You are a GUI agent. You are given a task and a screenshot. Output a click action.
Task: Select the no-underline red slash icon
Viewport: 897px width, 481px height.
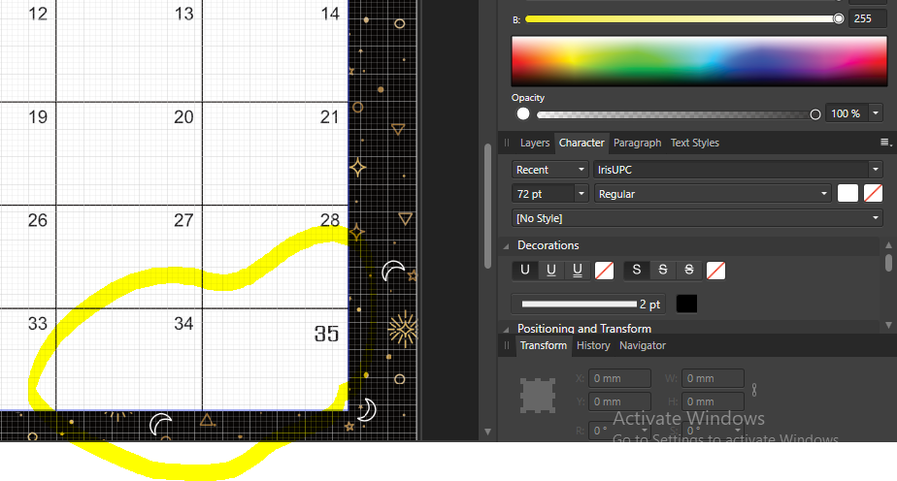coord(604,271)
